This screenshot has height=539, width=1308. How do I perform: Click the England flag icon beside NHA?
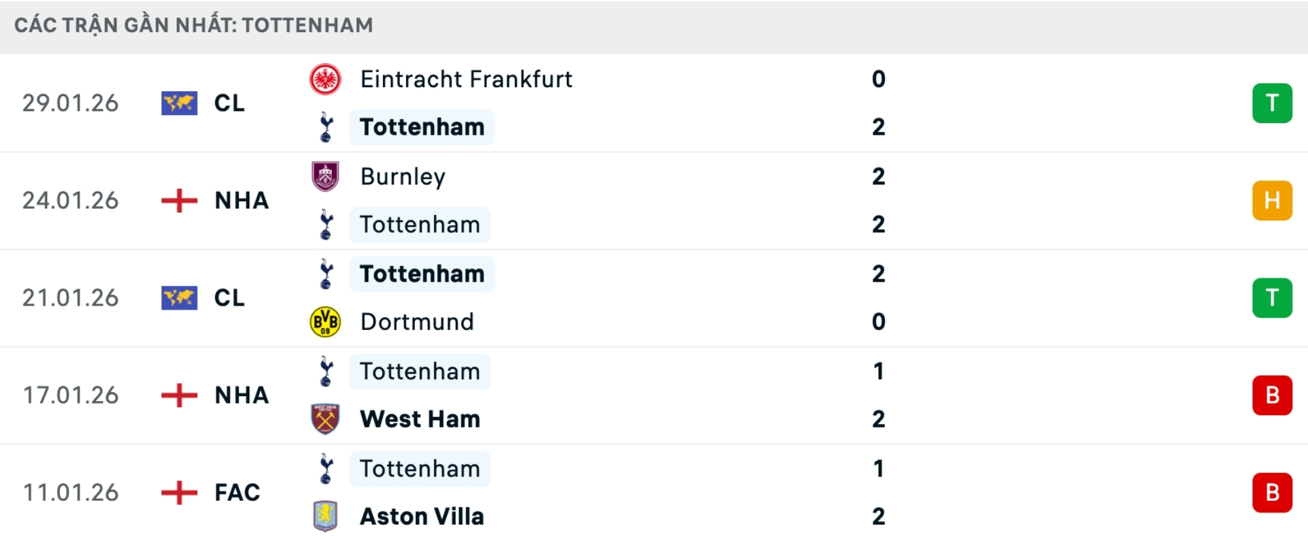178,200
